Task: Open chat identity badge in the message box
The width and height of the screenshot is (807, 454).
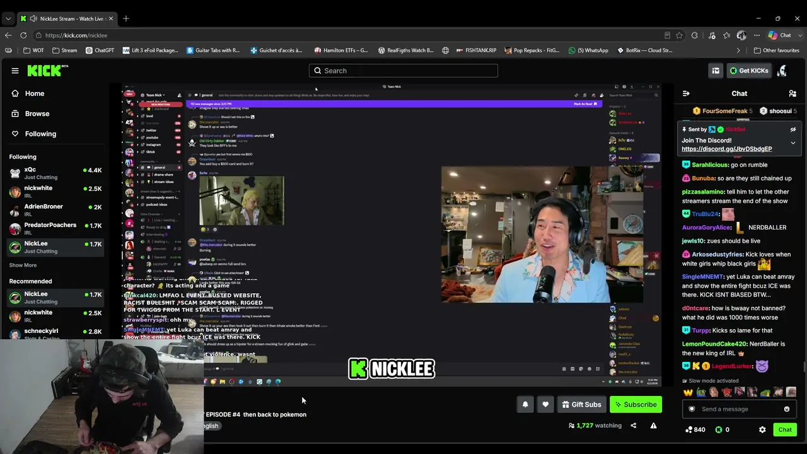Action: click(x=692, y=409)
